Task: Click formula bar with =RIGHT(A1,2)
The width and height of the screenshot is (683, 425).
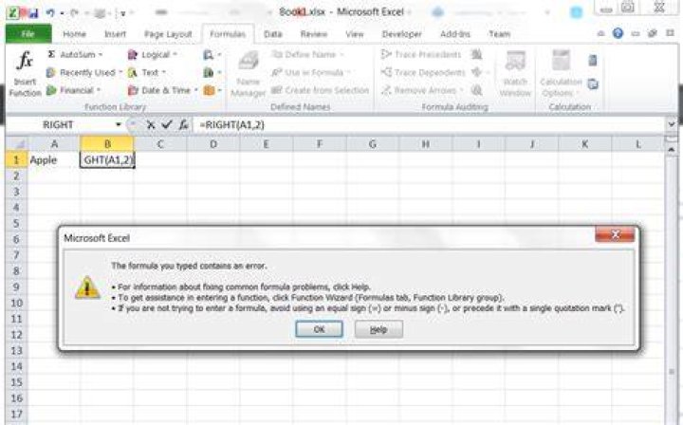Action: point(429,125)
